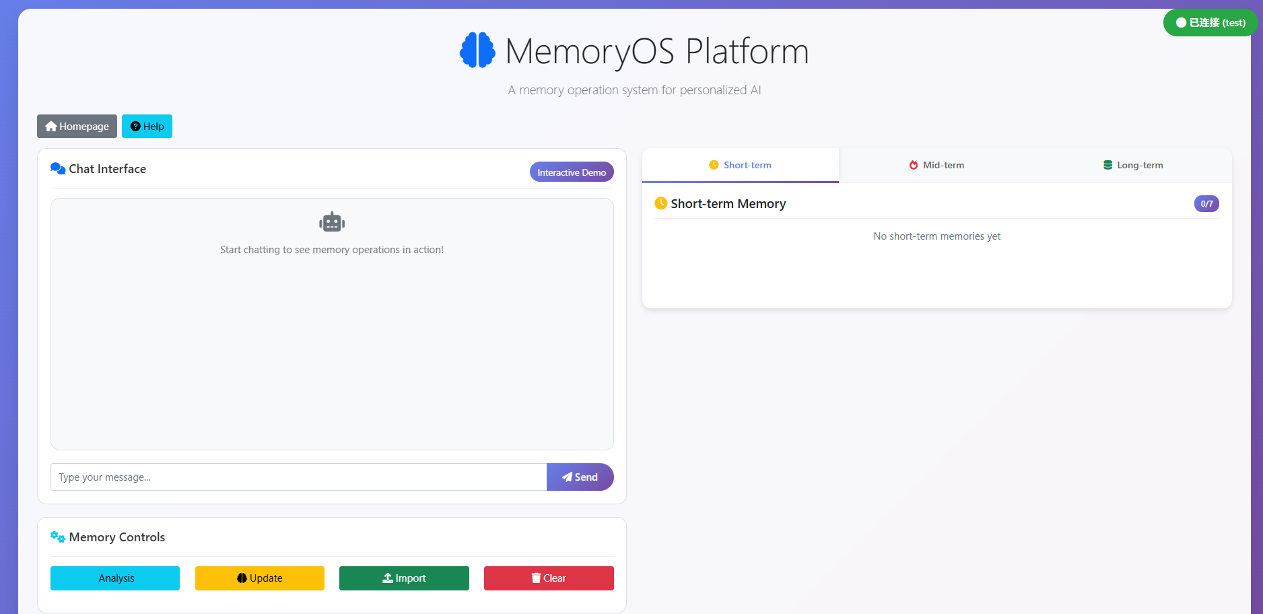Switch to the Mid-term memory tab
The height and width of the screenshot is (614, 1263).
click(936, 165)
